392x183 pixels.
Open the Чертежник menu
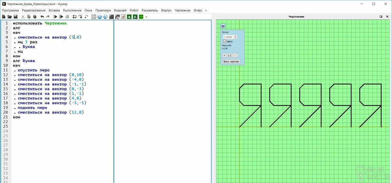(183, 10)
